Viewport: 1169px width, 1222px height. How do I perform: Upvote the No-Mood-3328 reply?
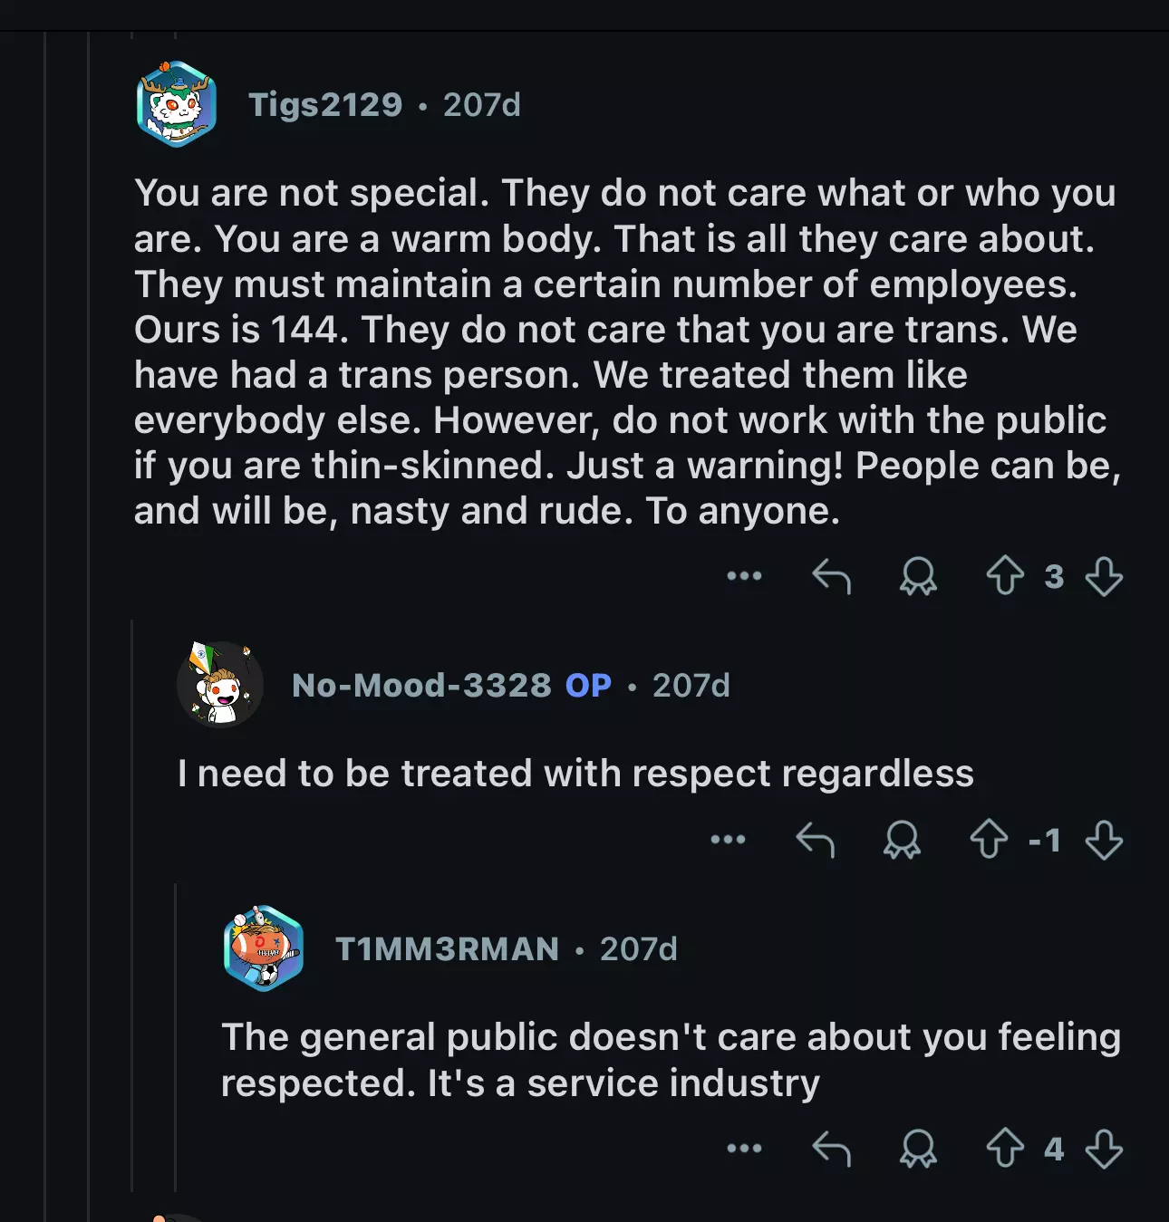click(989, 840)
